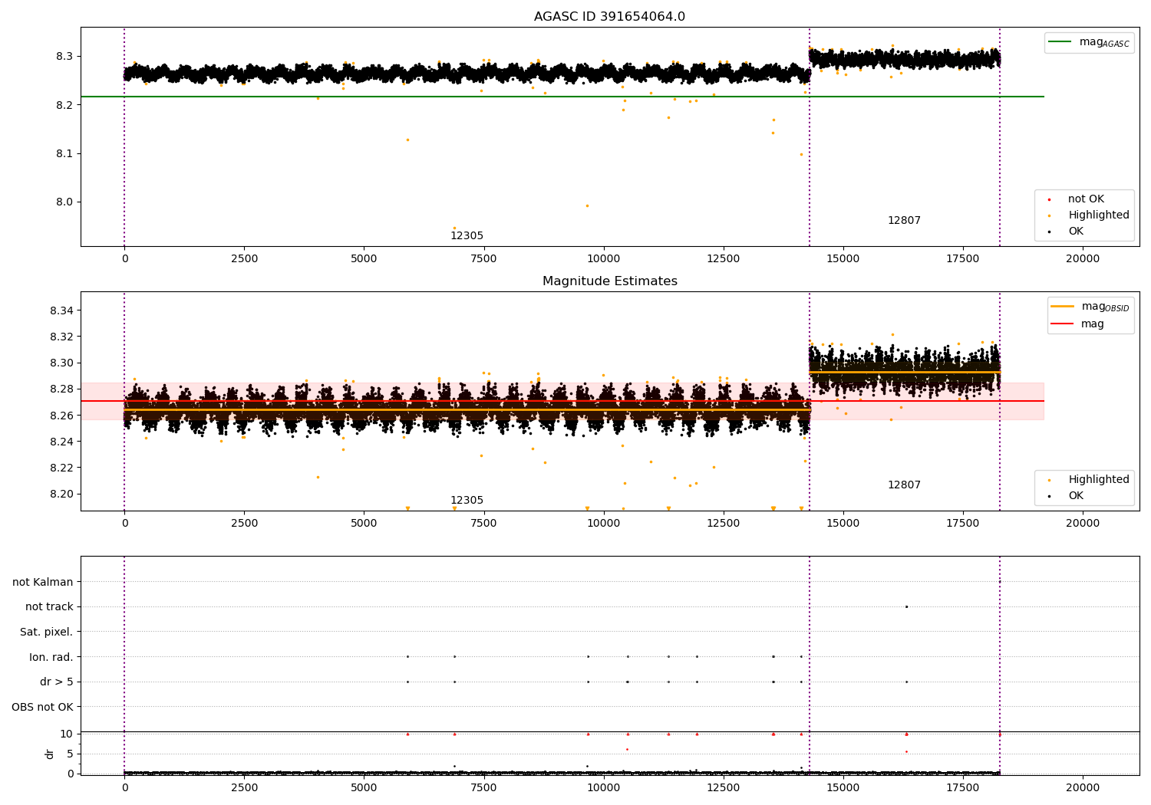Select the mag OBSID legend entry in middle plot
Viewport: 1151px width, 805px height.
coord(1090,307)
